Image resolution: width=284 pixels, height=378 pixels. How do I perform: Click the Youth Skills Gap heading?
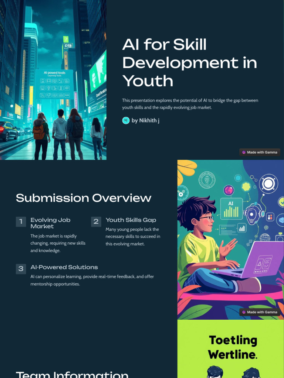pyautogui.click(x=131, y=220)
